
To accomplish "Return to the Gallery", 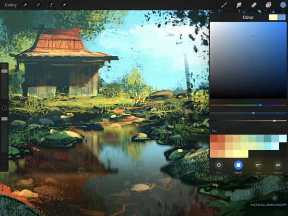I will (x=10, y=5).
